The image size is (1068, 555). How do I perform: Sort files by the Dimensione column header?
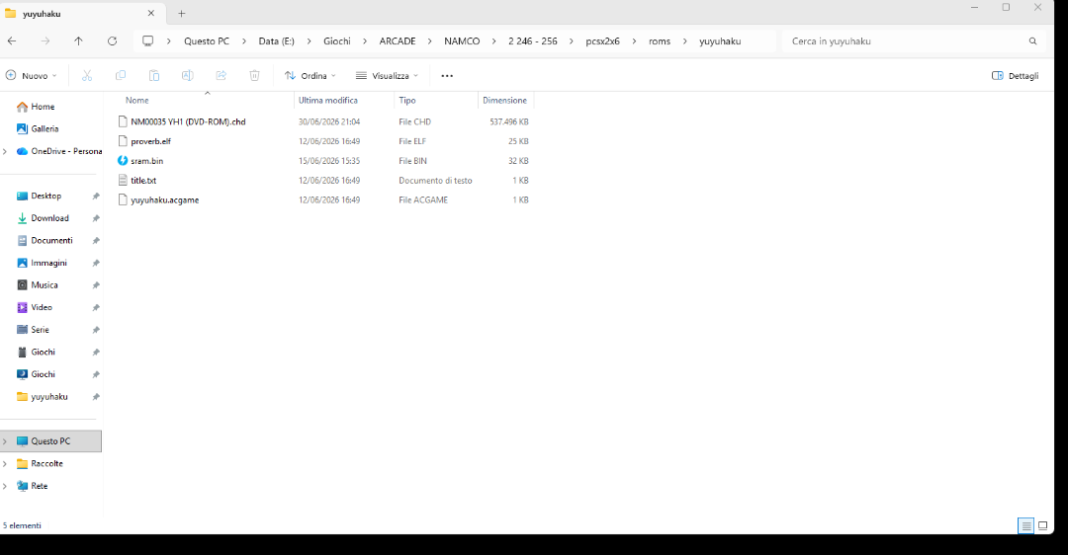[x=504, y=101]
